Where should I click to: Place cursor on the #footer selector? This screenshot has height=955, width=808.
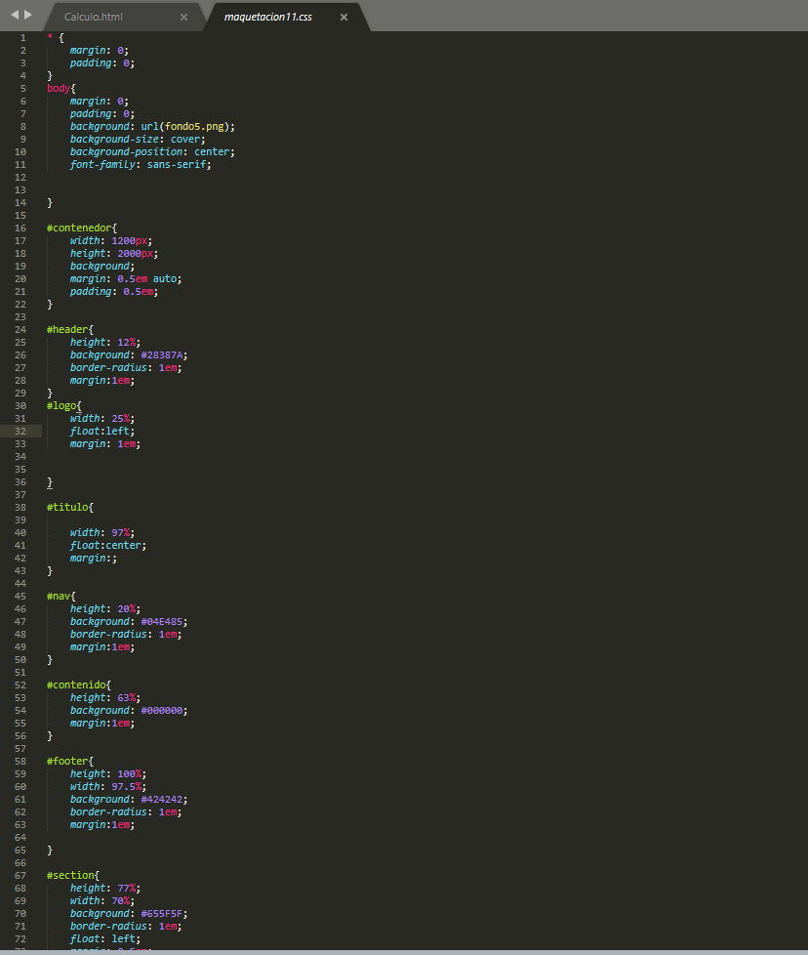[x=69, y=761]
